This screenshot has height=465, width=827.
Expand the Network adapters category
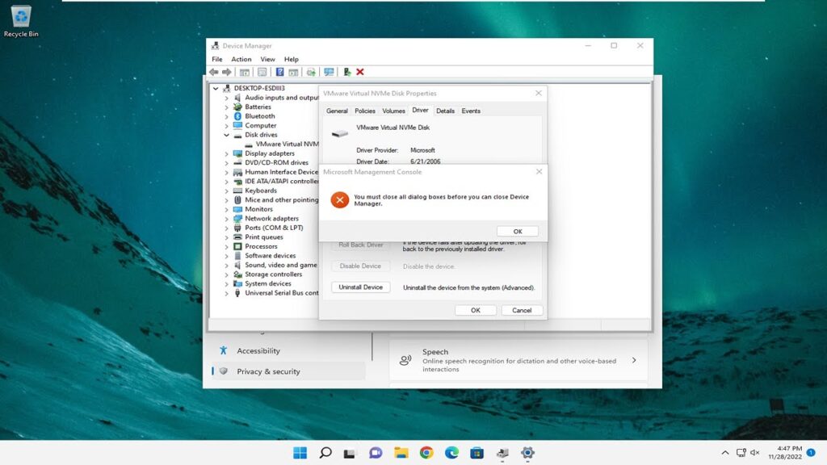pyautogui.click(x=226, y=219)
